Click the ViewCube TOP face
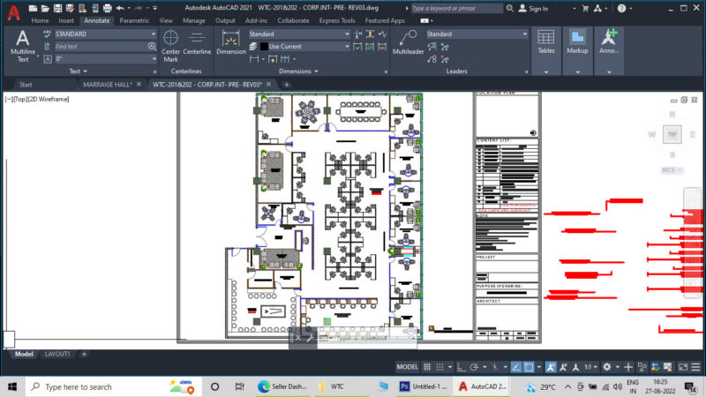Screen dimensions: 706x397 (672, 134)
